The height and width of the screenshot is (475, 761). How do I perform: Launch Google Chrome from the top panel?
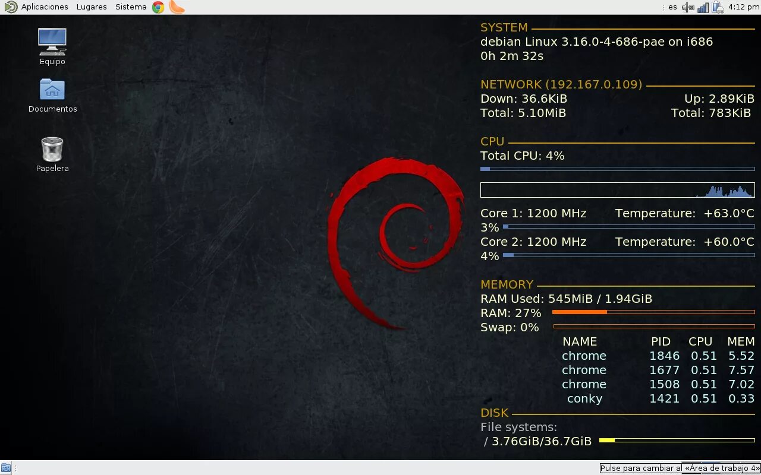158,7
